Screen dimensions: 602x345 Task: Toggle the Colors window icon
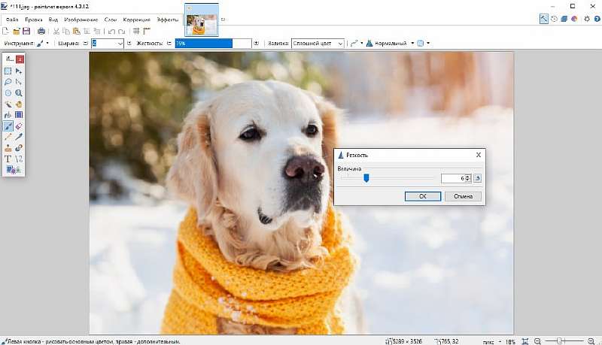point(574,19)
